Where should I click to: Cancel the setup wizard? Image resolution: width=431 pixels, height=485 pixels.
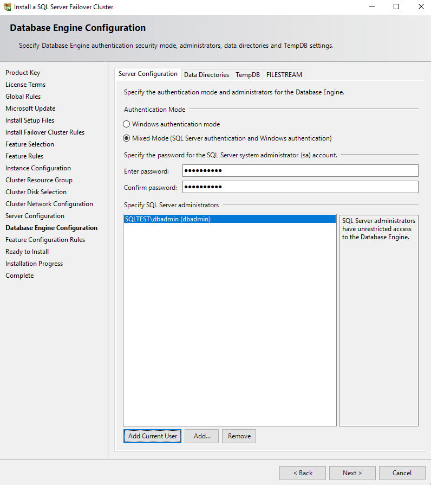coord(402,473)
